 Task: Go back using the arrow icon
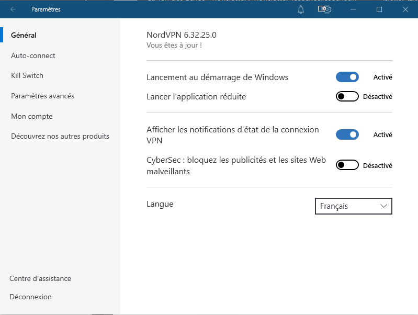[x=13, y=9]
